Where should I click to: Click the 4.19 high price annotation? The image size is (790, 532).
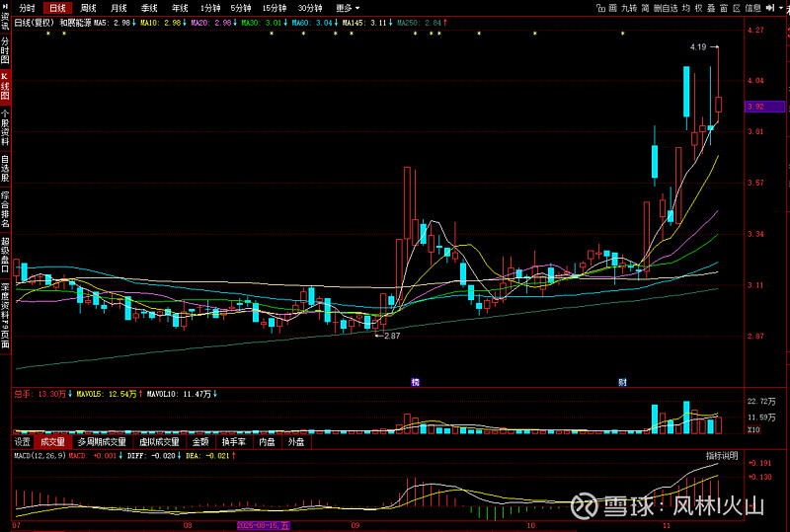point(698,46)
